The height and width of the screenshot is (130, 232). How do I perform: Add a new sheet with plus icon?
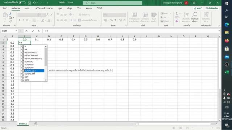(36, 123)
